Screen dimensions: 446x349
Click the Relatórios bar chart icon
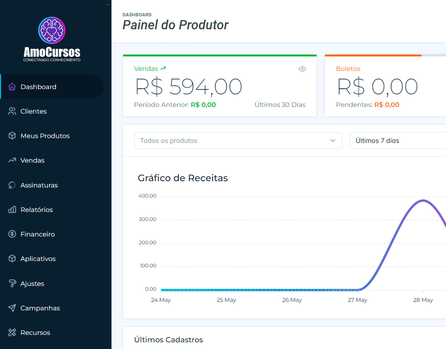click(x=12, y=210)
